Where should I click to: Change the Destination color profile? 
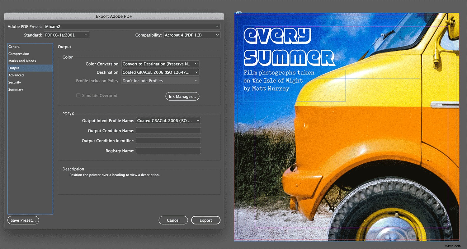(160, 72)
